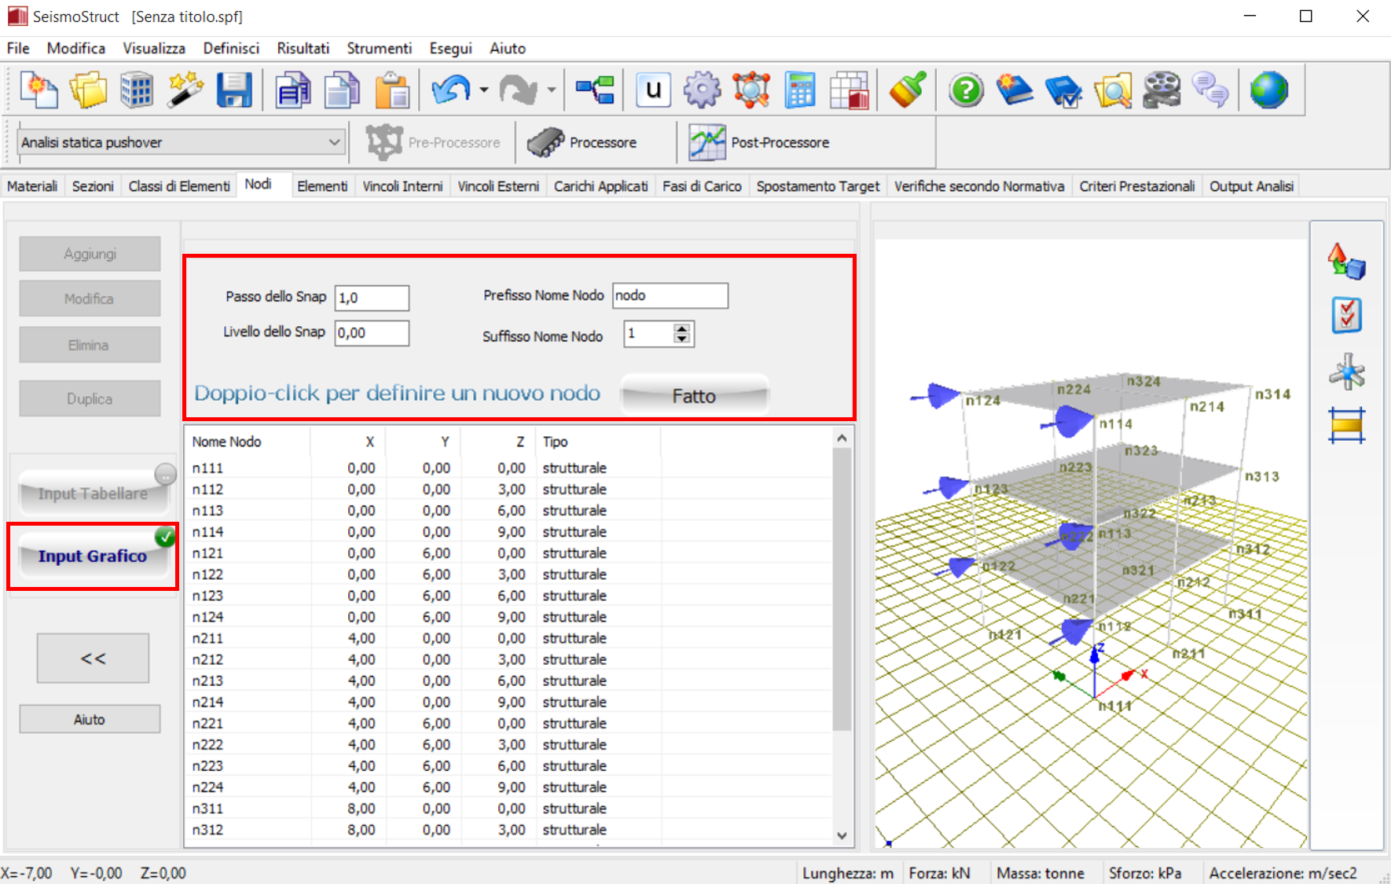Click the yellow beam grid icon in sidebar
1391x884 pixels.
coord(1346,426)
